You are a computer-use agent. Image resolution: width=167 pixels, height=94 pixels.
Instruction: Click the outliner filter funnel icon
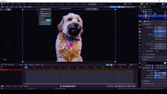pos(163,7)
